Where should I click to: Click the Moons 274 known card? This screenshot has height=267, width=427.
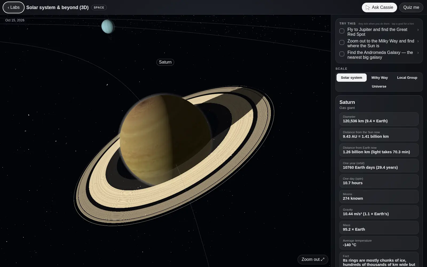click(379, 197)
